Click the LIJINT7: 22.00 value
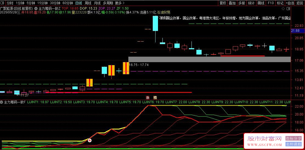 (177, 102)
